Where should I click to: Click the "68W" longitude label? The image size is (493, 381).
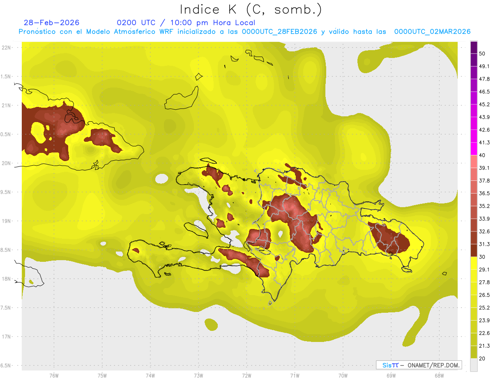[439, 376]
